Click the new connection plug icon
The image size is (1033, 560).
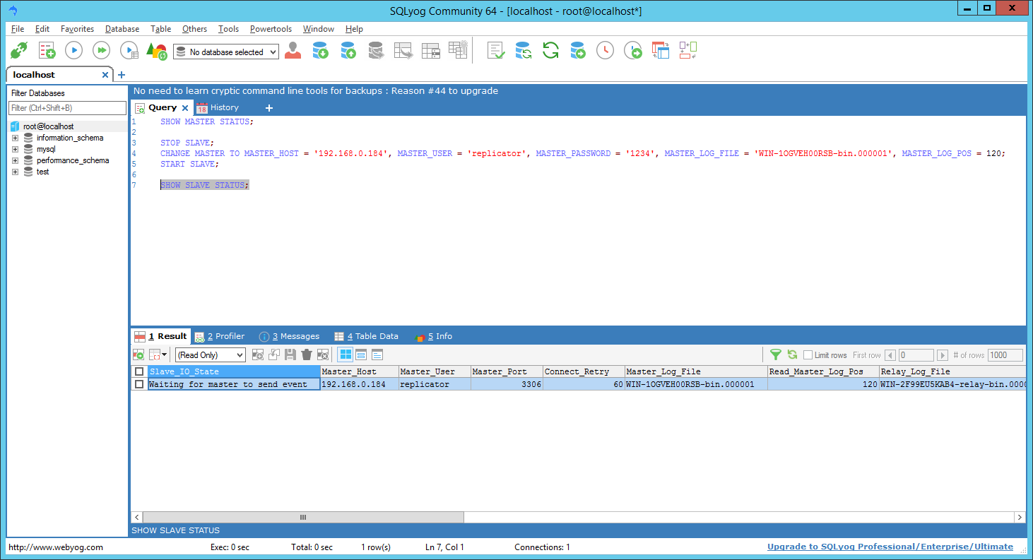(19, 51)
